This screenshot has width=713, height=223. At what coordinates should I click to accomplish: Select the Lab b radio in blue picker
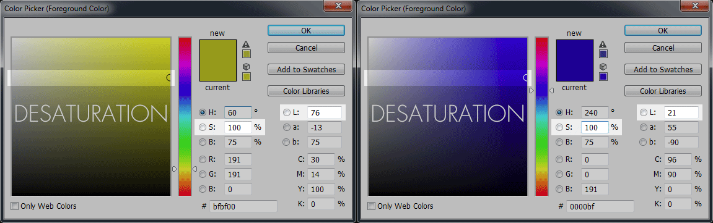(x=643, y=142)
